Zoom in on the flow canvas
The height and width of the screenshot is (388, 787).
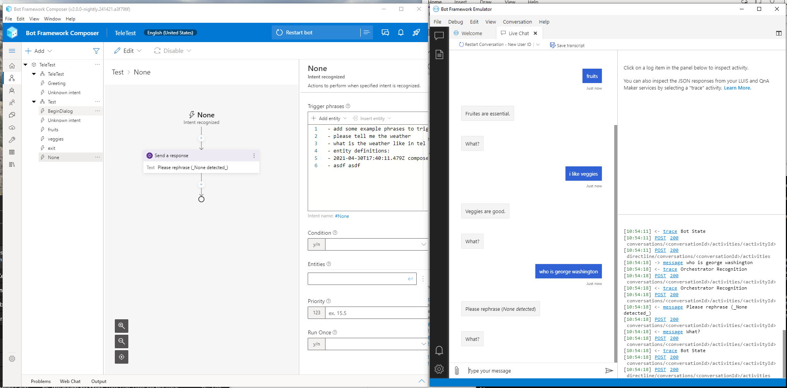tap(121, 326)
